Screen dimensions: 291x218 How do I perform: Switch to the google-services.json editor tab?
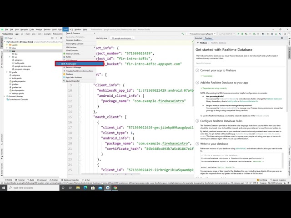point(122,38)
